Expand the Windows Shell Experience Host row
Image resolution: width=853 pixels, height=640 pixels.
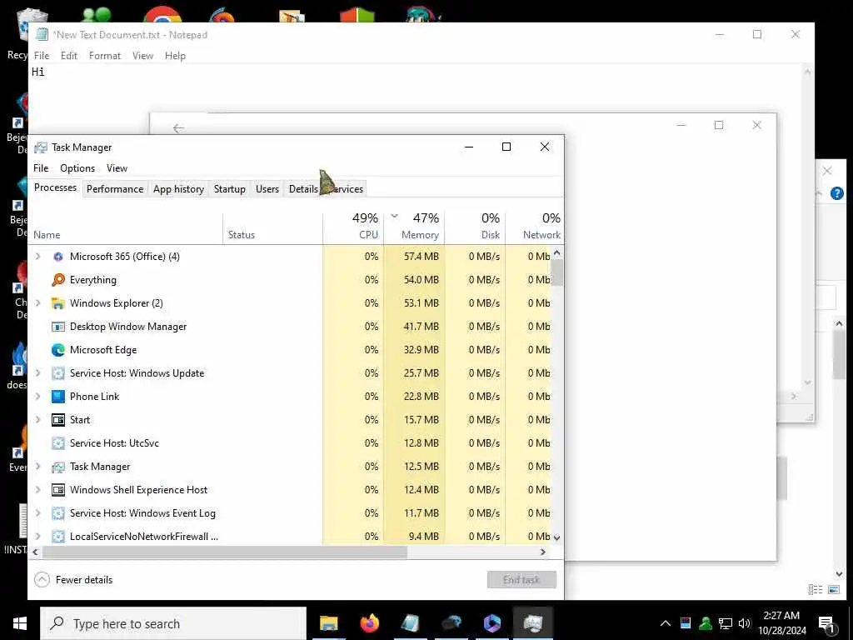(37, 490)
